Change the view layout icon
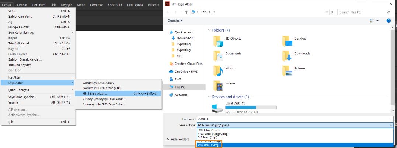Viewport: 397px width, 148px height. point(372,21)
